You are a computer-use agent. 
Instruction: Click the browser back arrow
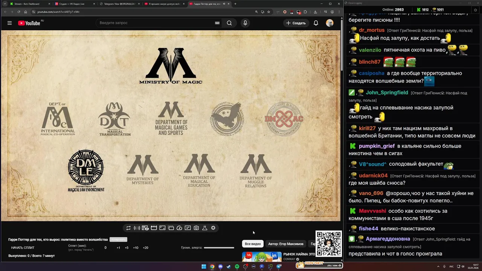pyautogui.click(x=5, y=12)
